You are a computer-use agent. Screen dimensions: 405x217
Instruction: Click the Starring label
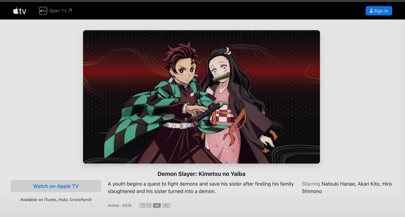coord(311,184)
